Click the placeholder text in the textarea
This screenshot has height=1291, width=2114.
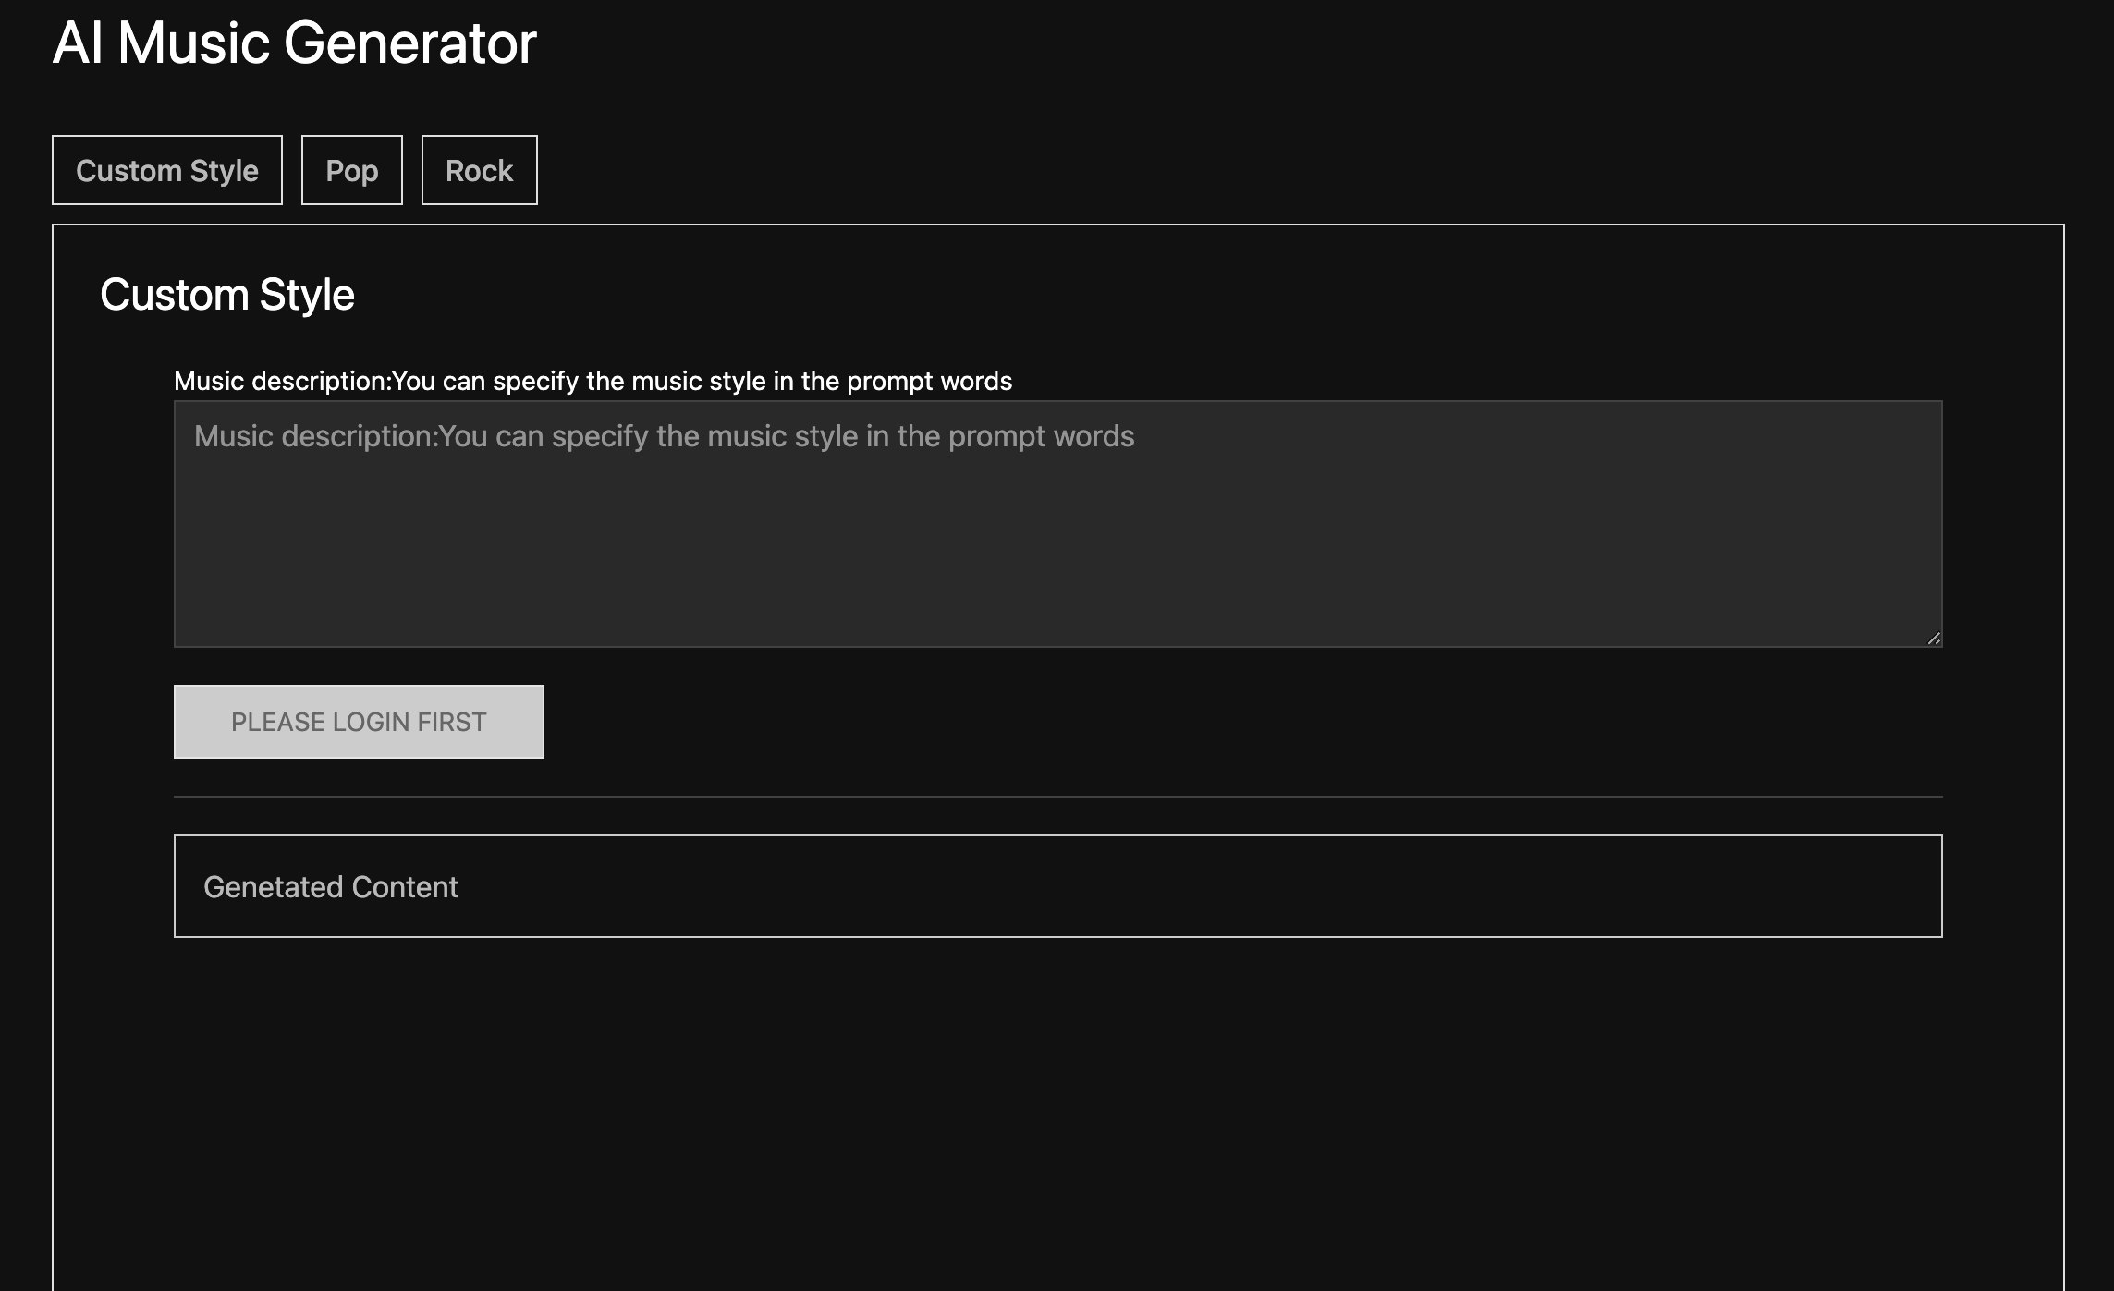tap(664, 436)
